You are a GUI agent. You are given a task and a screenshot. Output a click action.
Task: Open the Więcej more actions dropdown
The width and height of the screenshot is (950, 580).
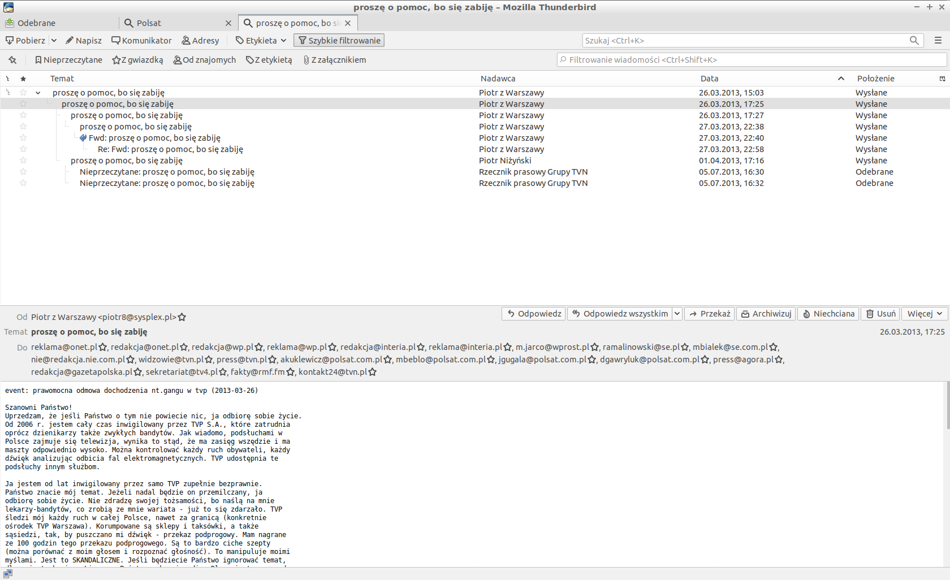tap(925, 314)
